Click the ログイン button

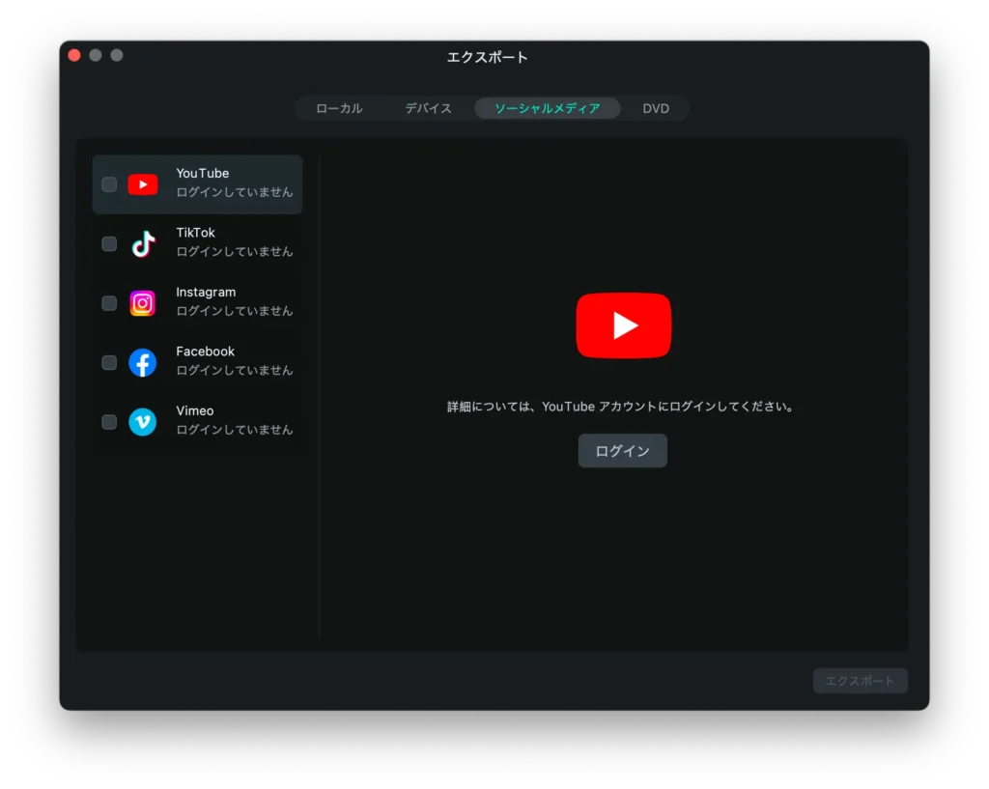[622, 450]
